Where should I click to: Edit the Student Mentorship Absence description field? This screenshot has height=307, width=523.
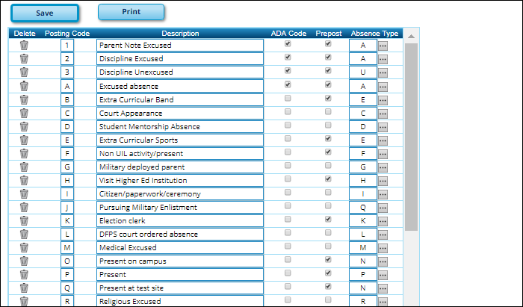click(x=179, y=126)
